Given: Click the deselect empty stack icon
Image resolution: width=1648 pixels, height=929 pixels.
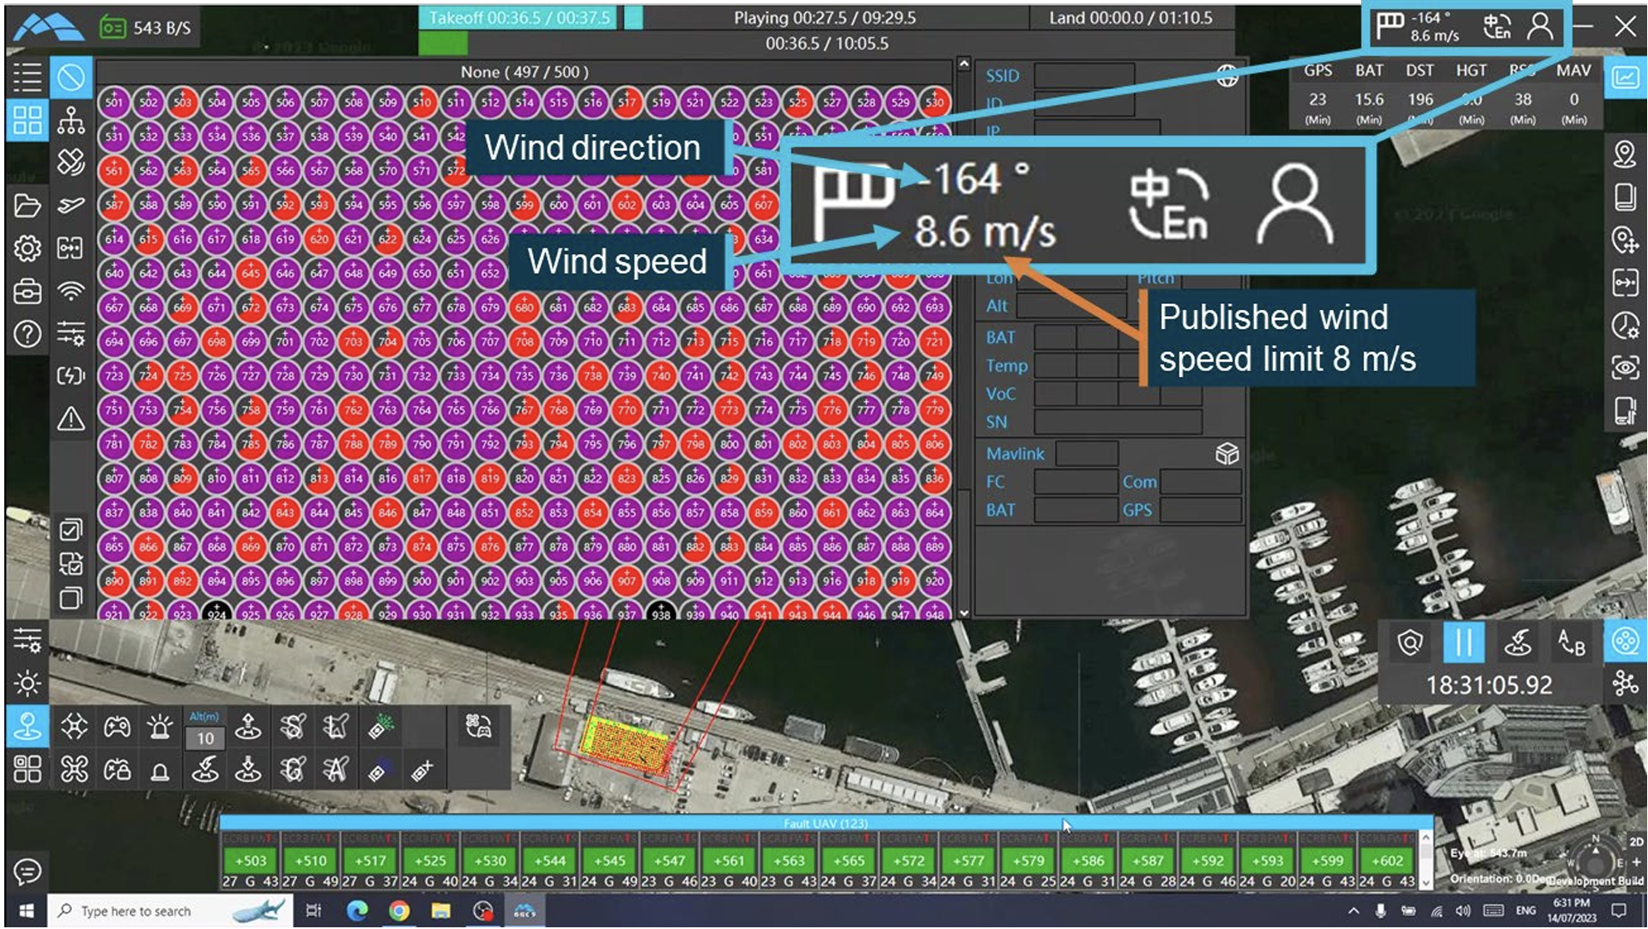Looking at the screenshot, I should point(71,598).
